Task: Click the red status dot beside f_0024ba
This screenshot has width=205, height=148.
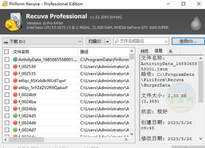Action: (15, 102)
